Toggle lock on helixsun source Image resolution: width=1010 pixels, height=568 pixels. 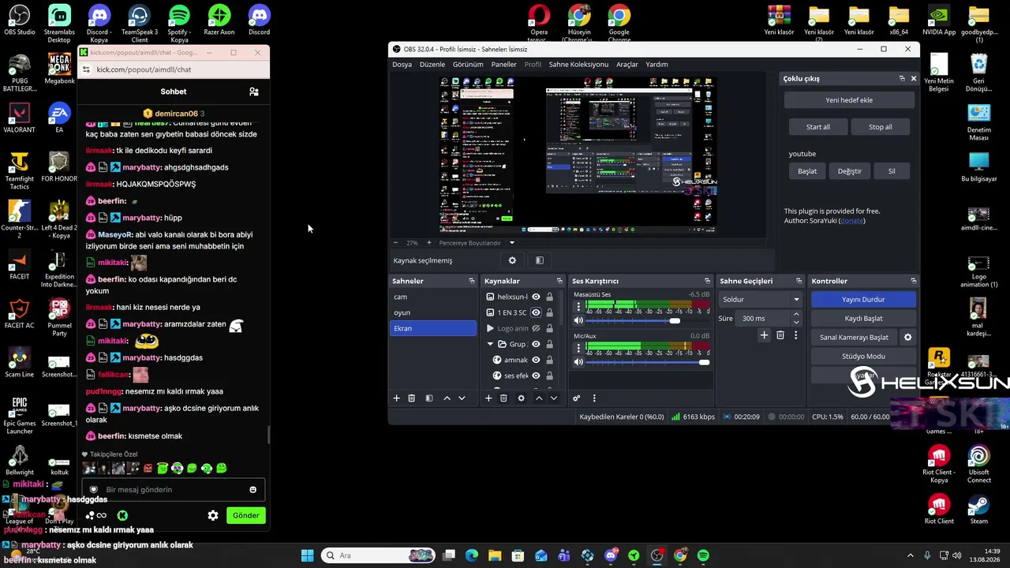point(549,297)
